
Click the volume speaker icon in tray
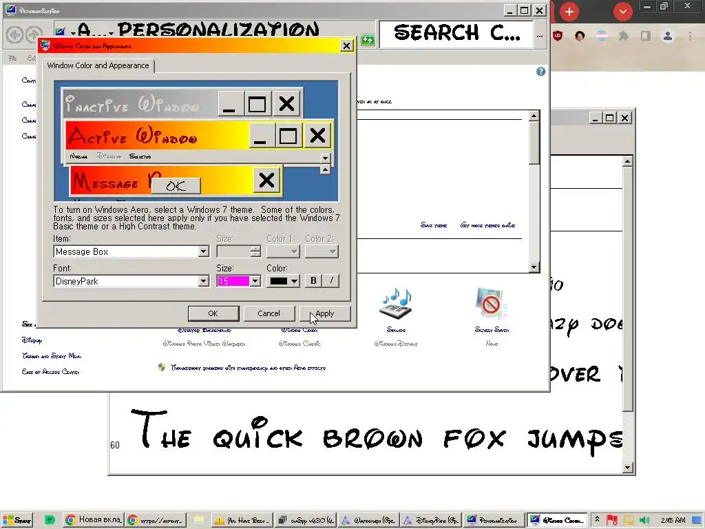point(644,520)
